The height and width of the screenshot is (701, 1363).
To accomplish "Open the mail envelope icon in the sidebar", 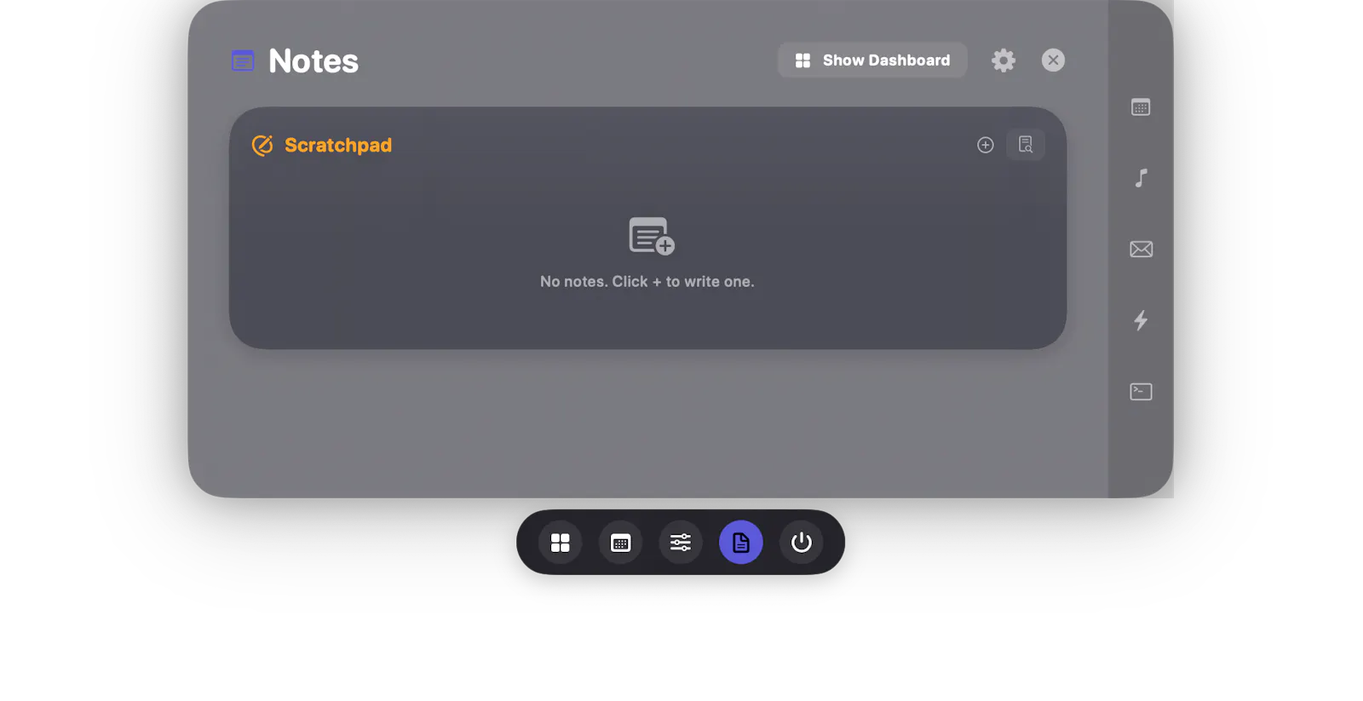I will [1141, 250].
